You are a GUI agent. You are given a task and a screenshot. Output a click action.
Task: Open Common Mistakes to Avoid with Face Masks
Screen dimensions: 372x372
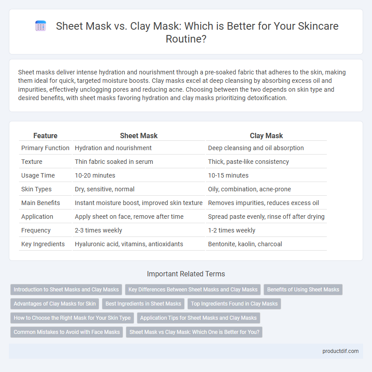pos(67,332)
